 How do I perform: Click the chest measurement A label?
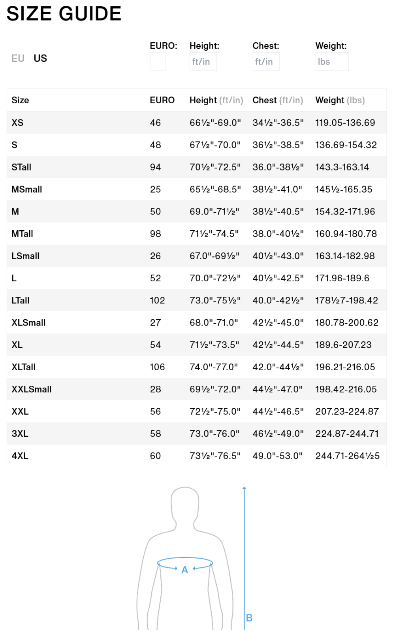click(x=184, y=570)
